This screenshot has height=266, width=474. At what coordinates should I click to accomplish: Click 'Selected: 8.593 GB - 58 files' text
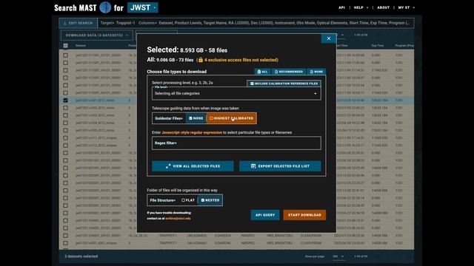coord(187,50)
